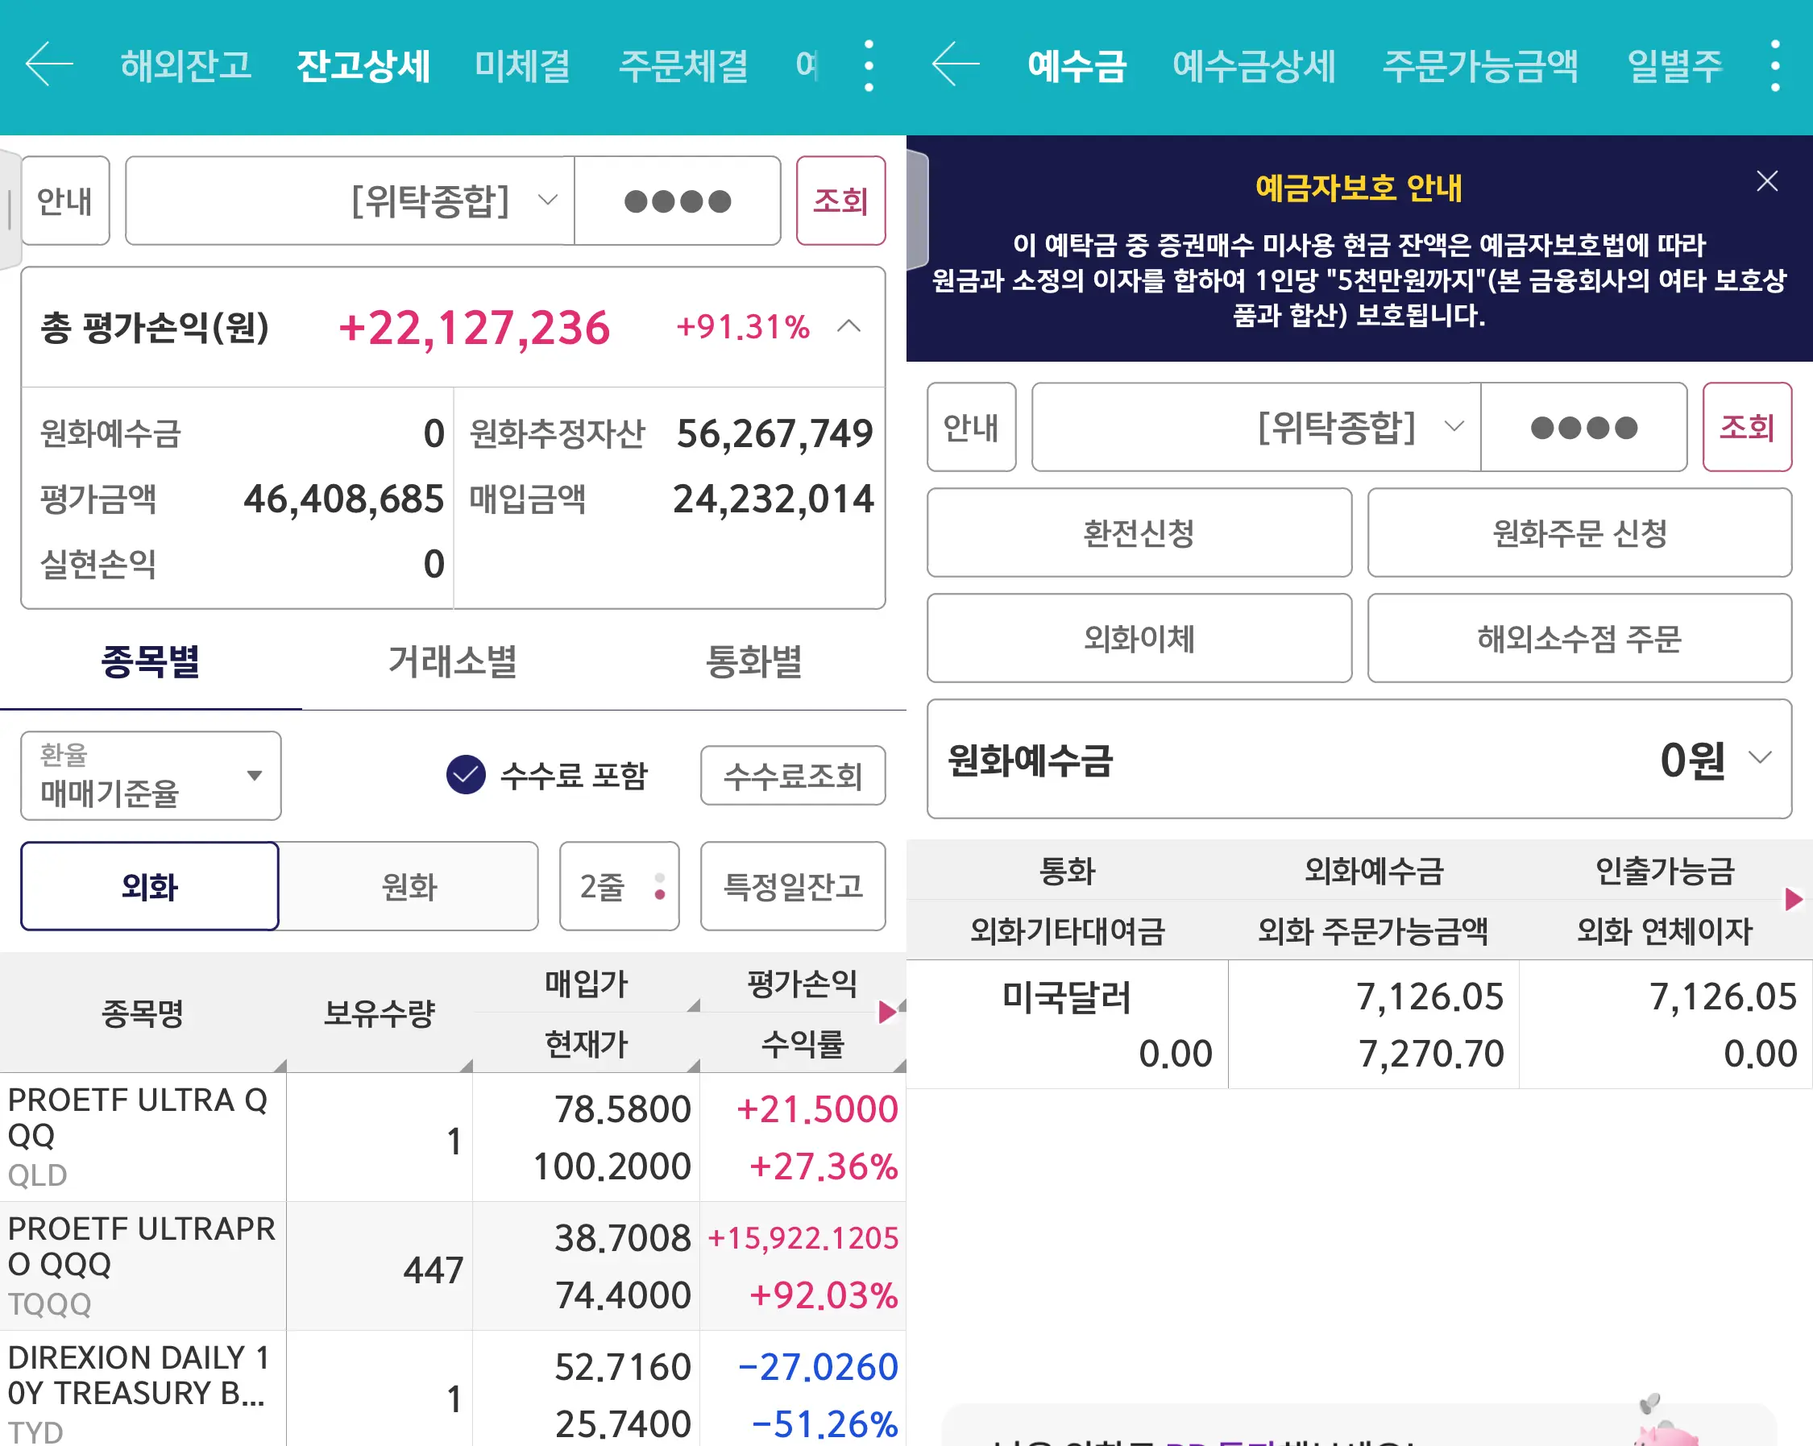Image resolution: width=1813 pixels, height=1446 pixels.
Task: Click 매입금액 value 24,232,014
Action: pos(773,499)
